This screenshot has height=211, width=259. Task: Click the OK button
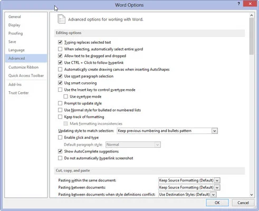point(217,203)
